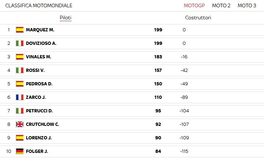Click the Spanish flag beside Vinales M.
264x158 pixels.
[20, 57]
